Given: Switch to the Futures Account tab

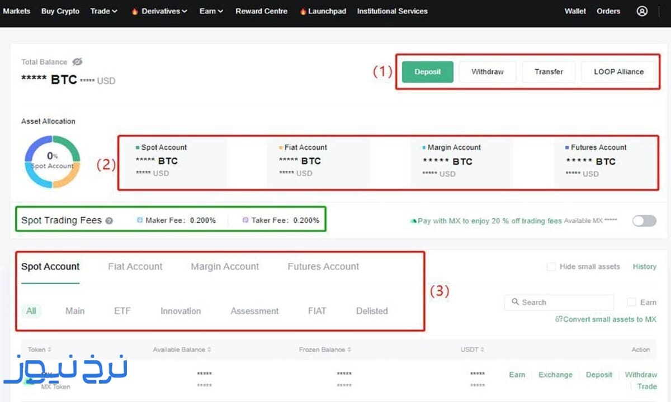Looking at the screenshot, I should [323, 267].
